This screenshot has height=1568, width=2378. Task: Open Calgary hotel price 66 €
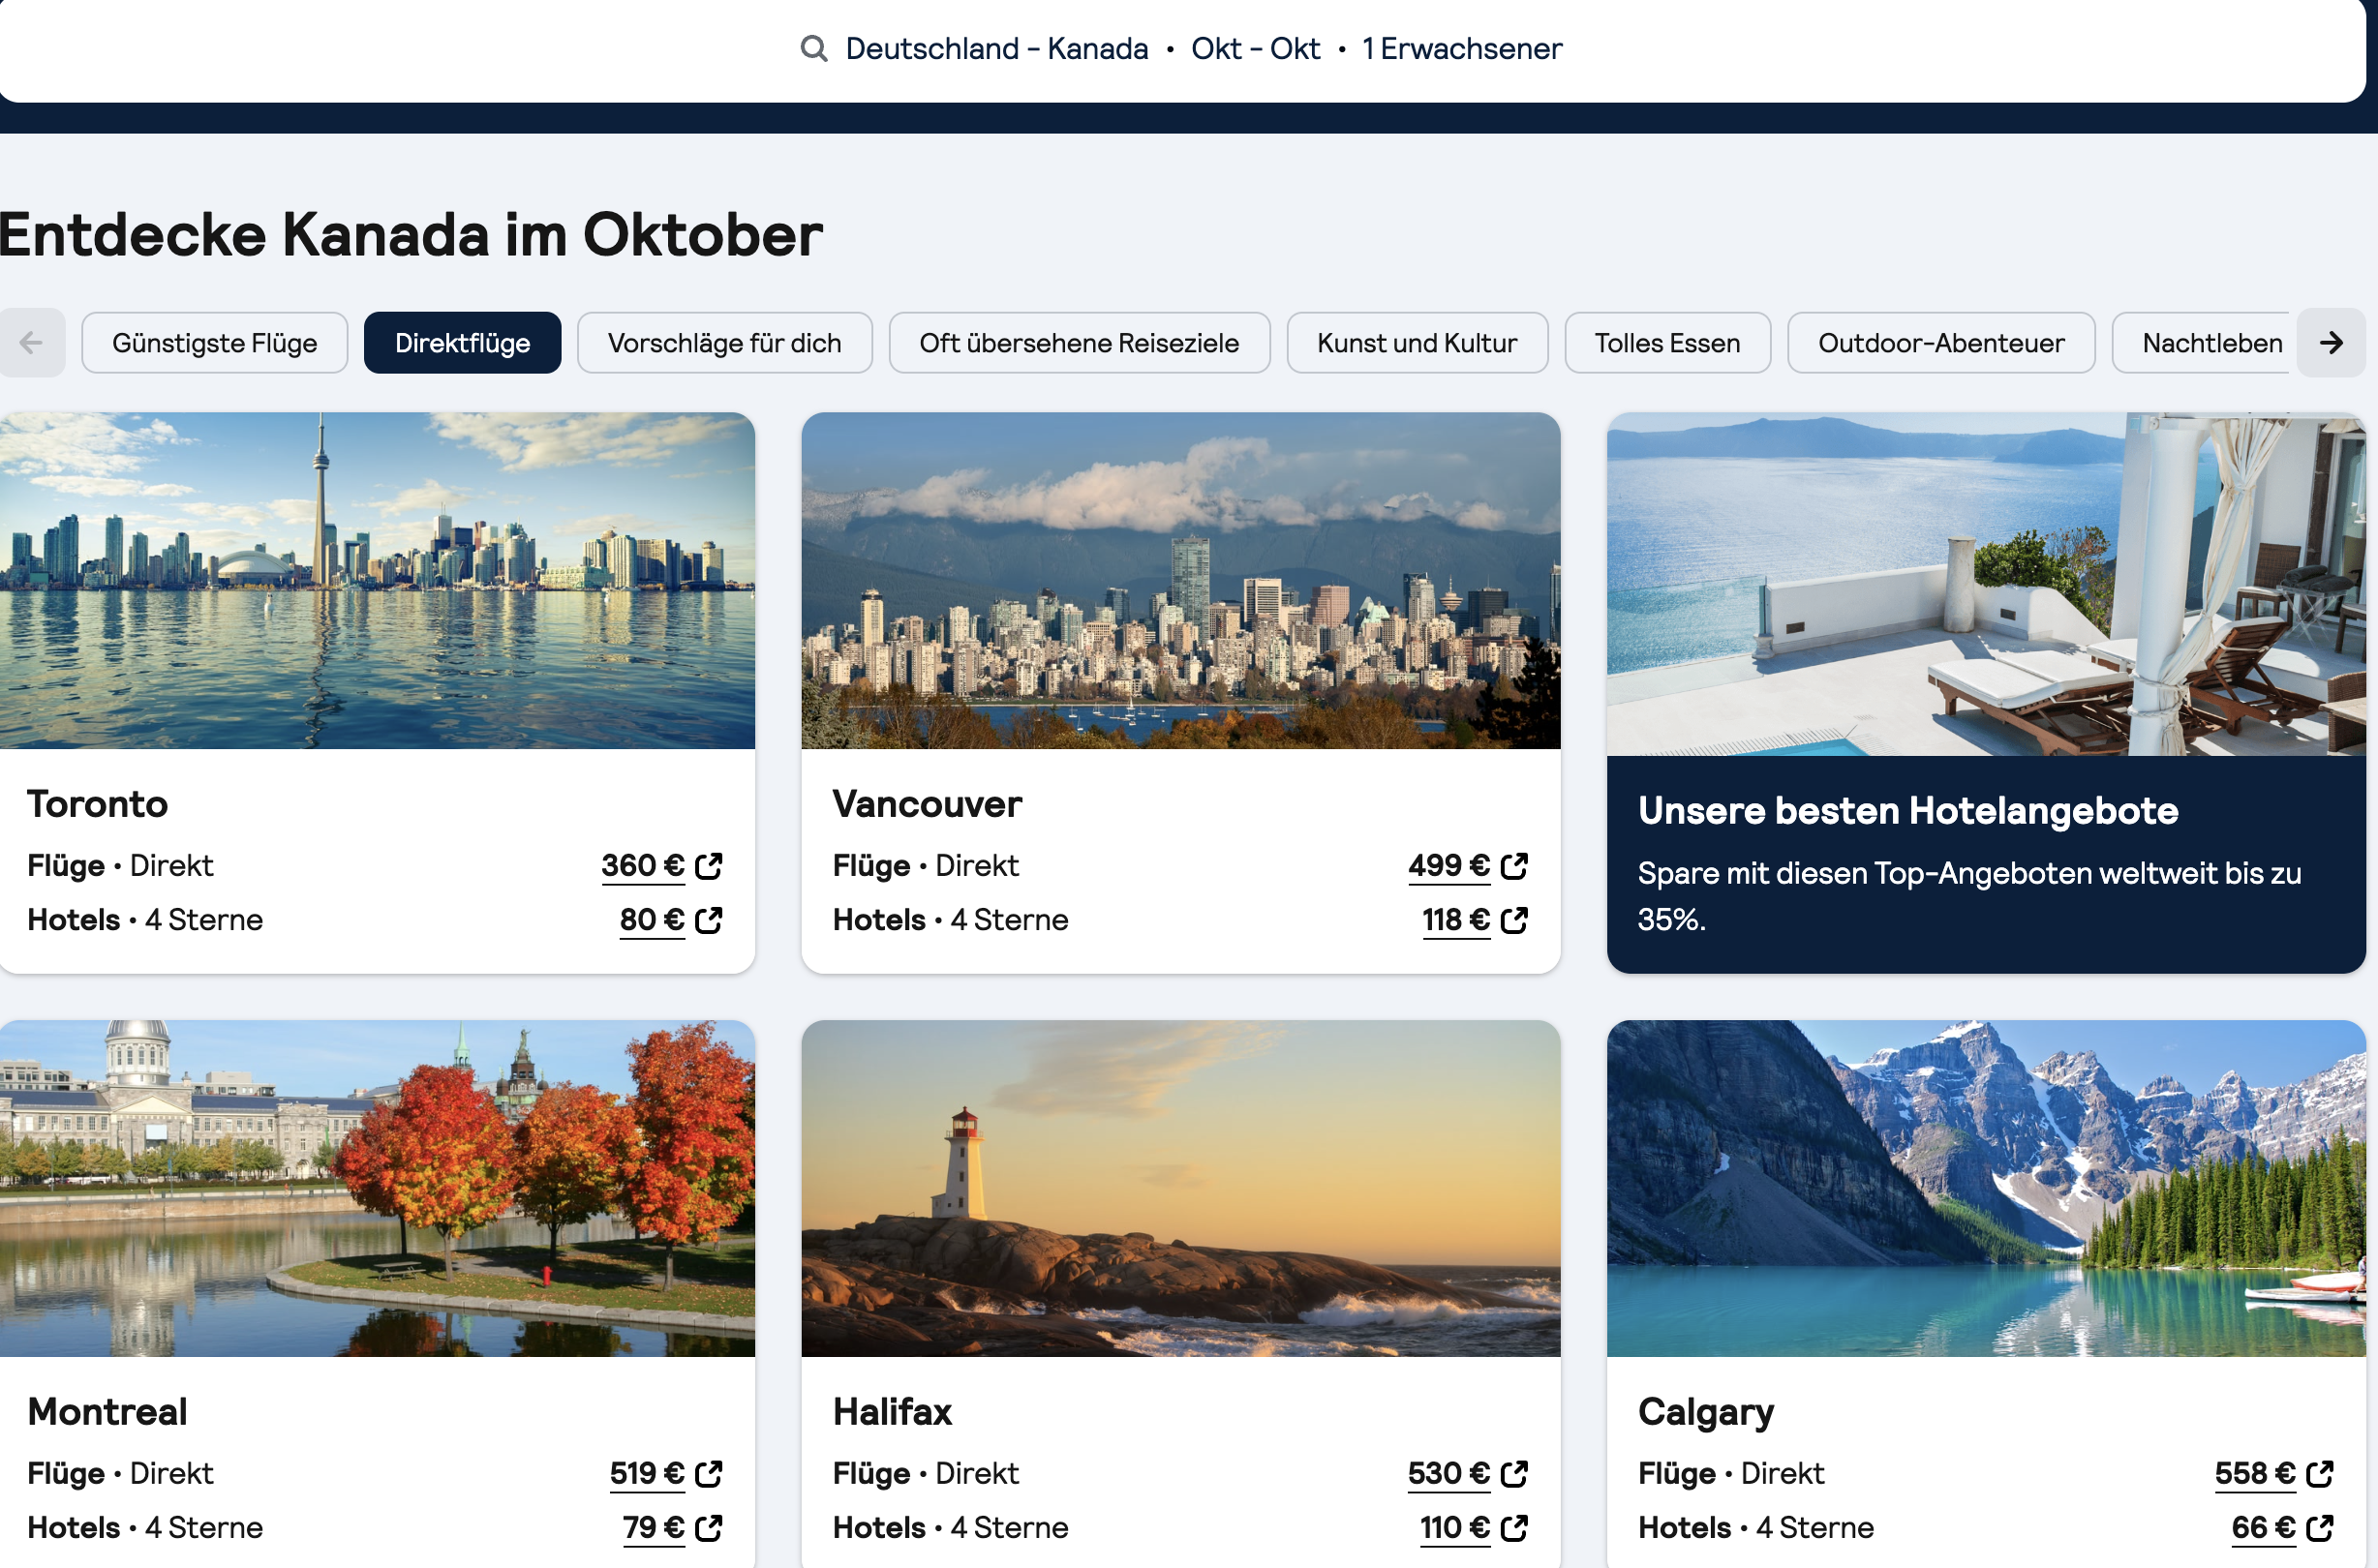pyautogui.click(x=2262, y=1528)
